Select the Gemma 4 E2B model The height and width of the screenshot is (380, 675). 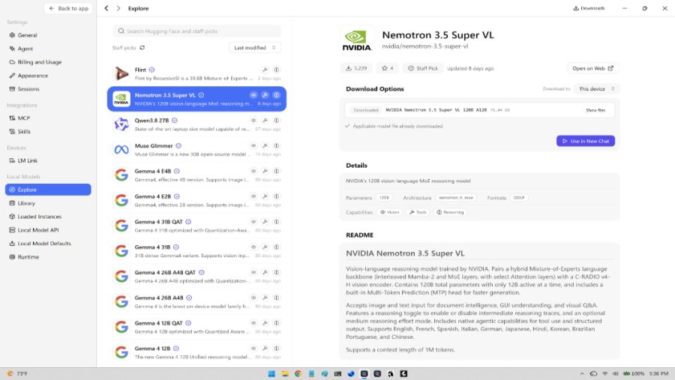(x=196, y=201)
